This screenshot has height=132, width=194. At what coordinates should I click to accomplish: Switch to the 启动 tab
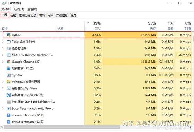point(42,15)
